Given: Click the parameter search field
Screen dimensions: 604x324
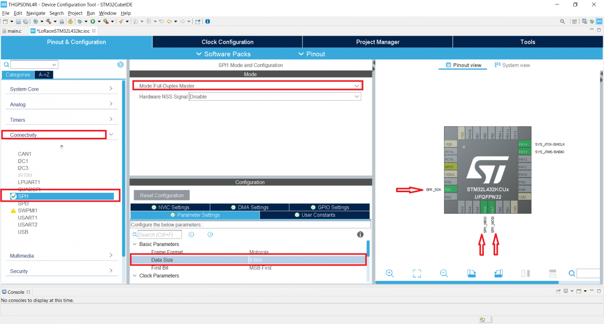Looking at the screenshot, I should point(160,234).
